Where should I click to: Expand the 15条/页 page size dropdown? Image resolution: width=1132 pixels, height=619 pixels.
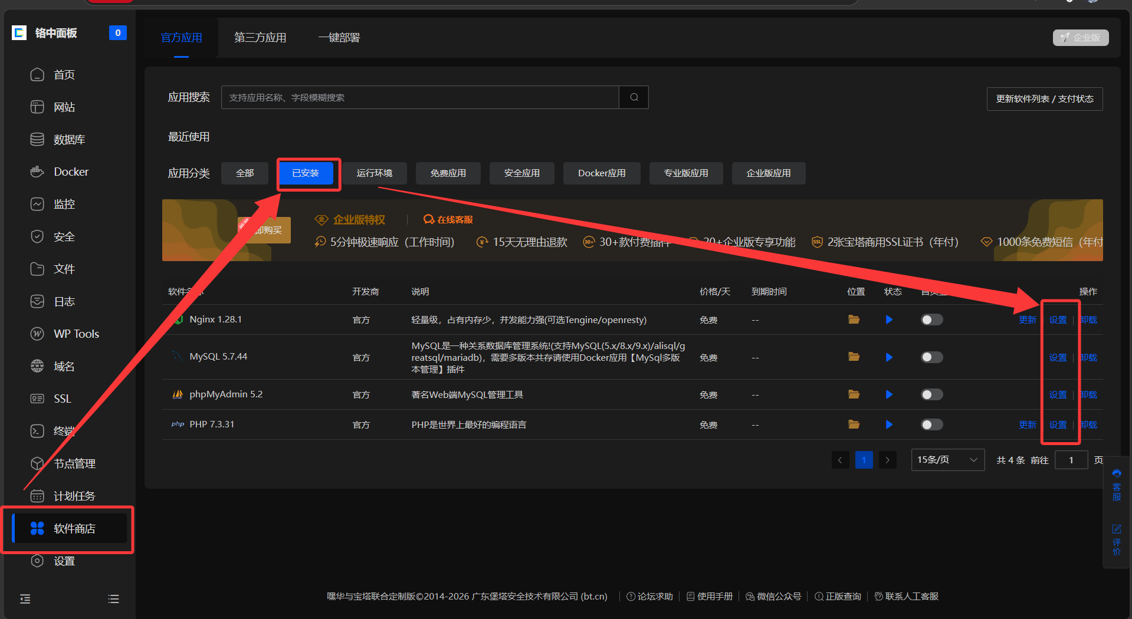948,460
